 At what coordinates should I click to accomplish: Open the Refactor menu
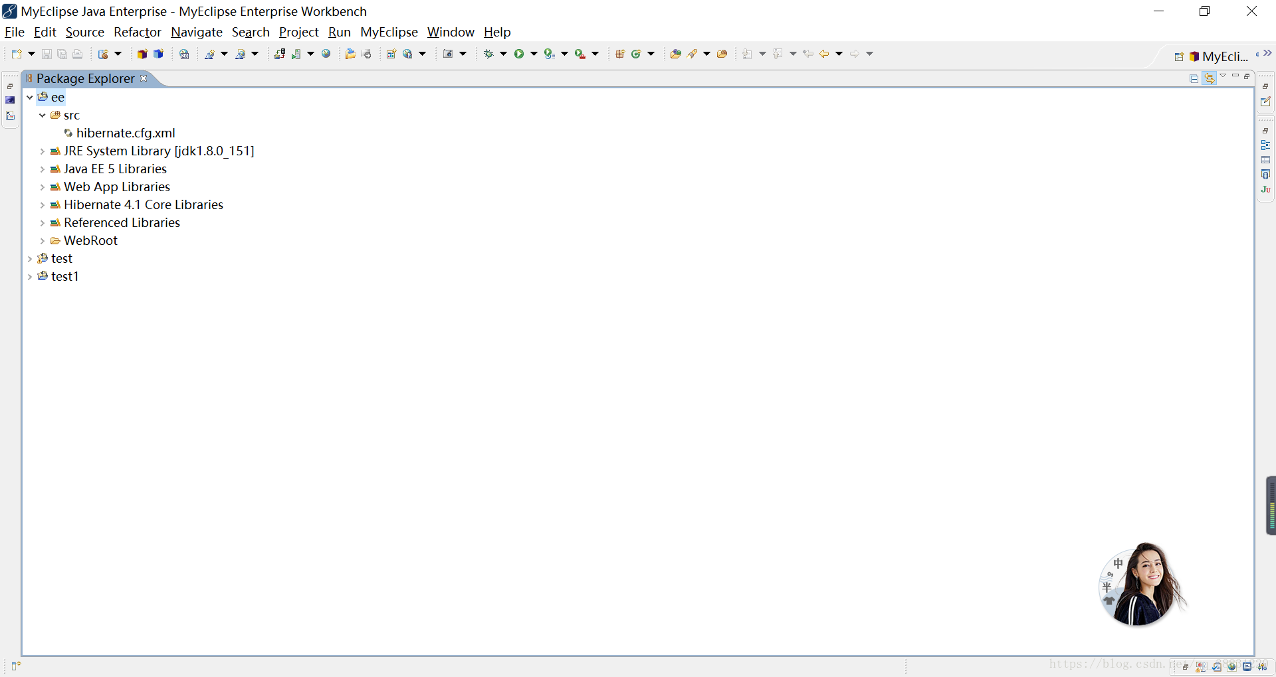click(138, 32)
